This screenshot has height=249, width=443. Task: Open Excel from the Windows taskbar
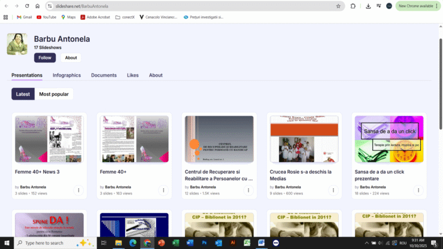pos(175,243)
